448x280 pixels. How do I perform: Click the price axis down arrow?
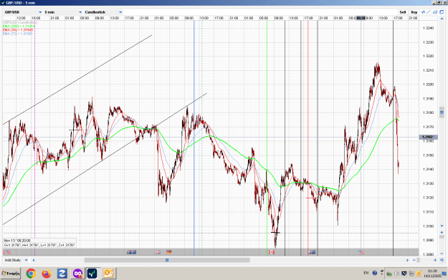(x=442, y=226)
